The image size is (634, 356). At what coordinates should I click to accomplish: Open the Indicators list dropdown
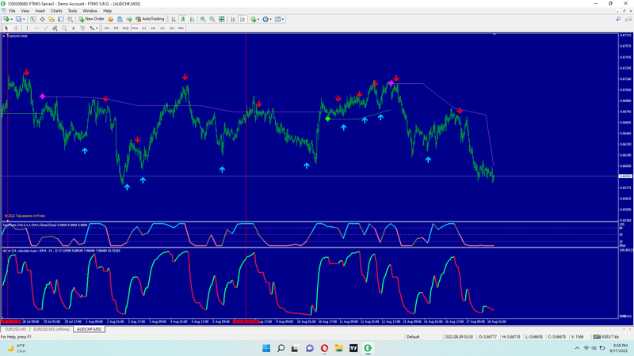click(254, 19)
